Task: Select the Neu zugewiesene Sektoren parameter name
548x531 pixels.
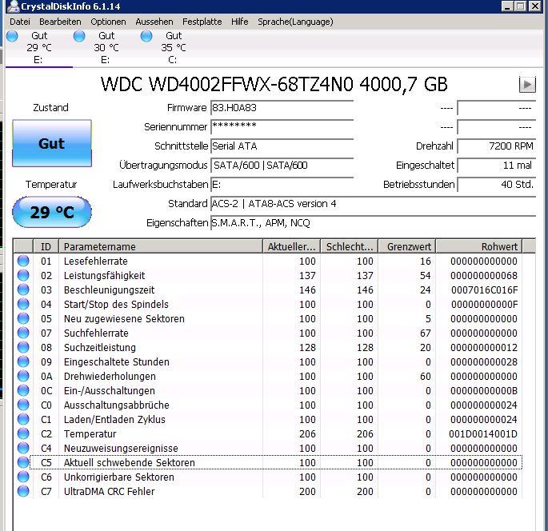Action: click(x=124, y=319)
